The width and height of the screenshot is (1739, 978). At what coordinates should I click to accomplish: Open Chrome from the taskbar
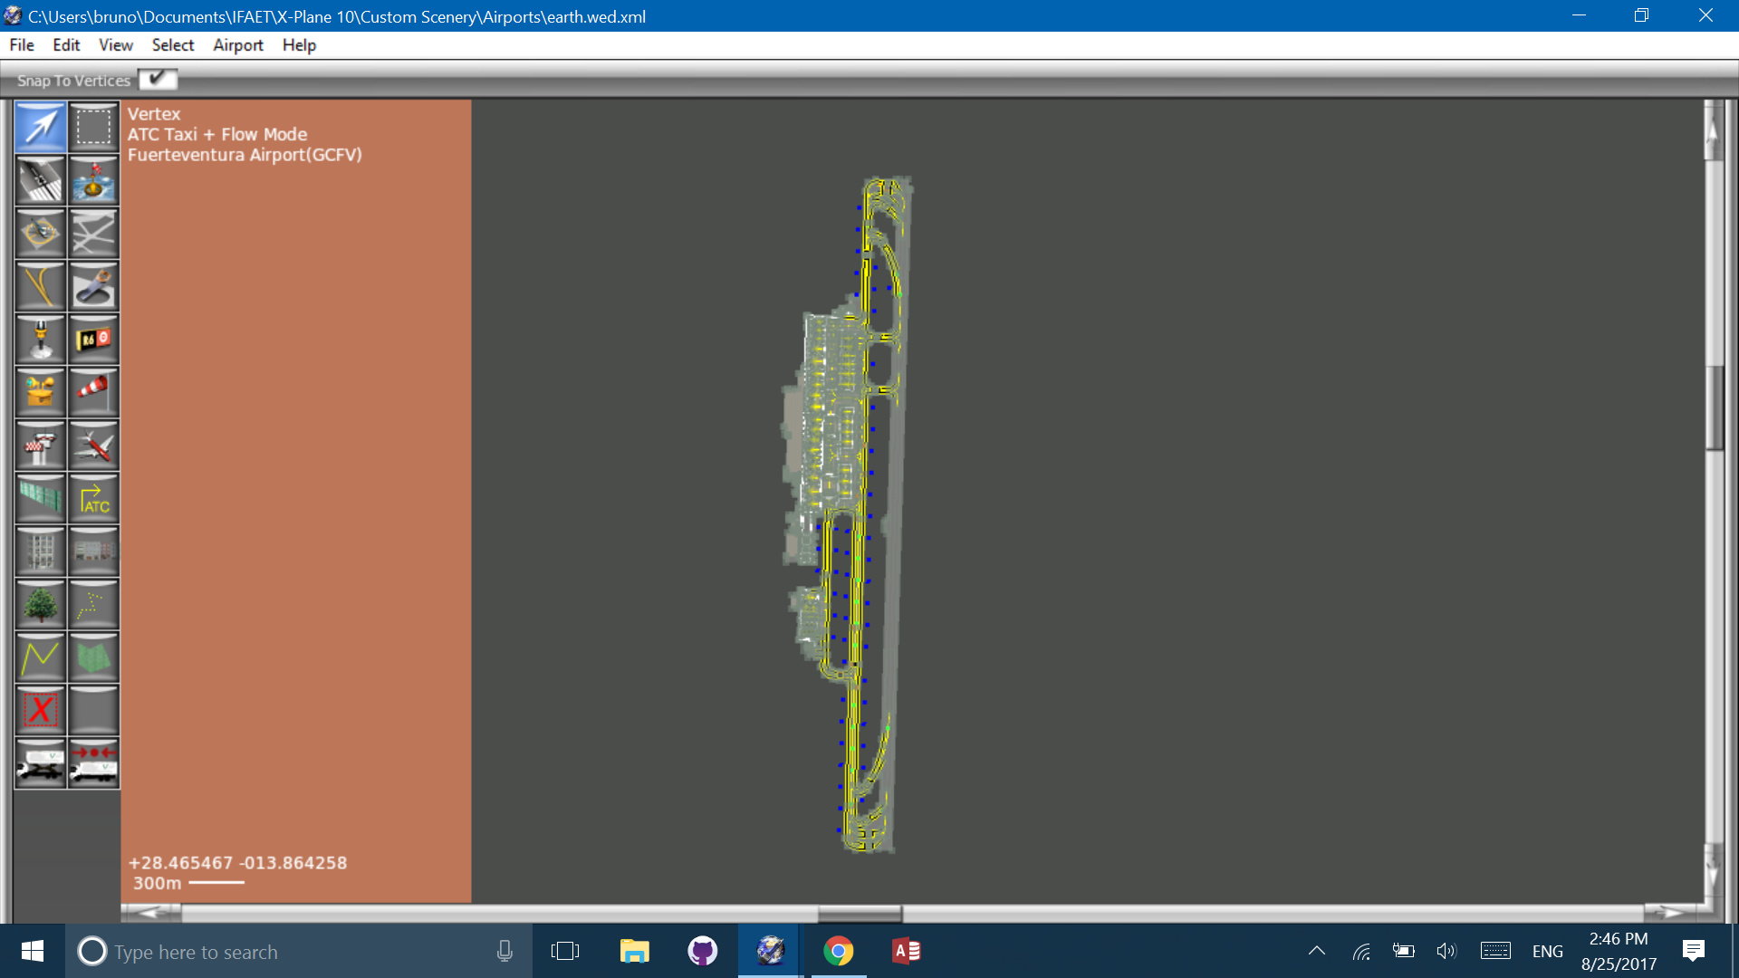click(838, 952)
